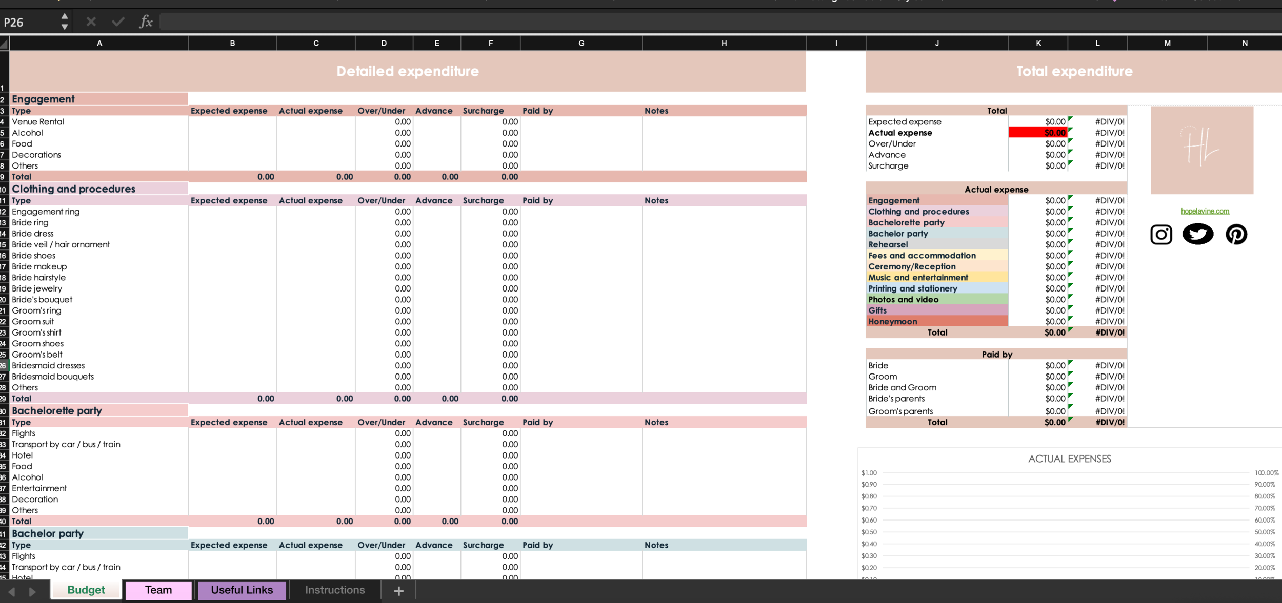Click the HL logo image
This screenshot has width=1282, height=603.
(1201, 150)
